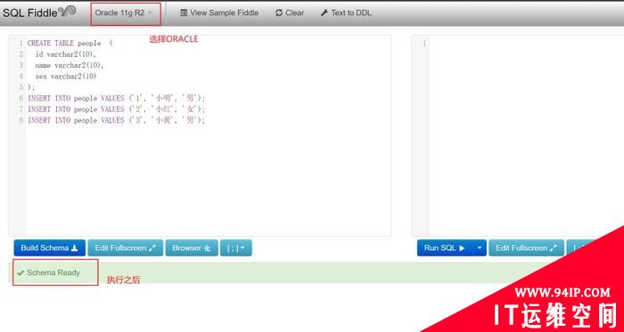
Task: Click the Build Schema button
Action: point(49,247)
